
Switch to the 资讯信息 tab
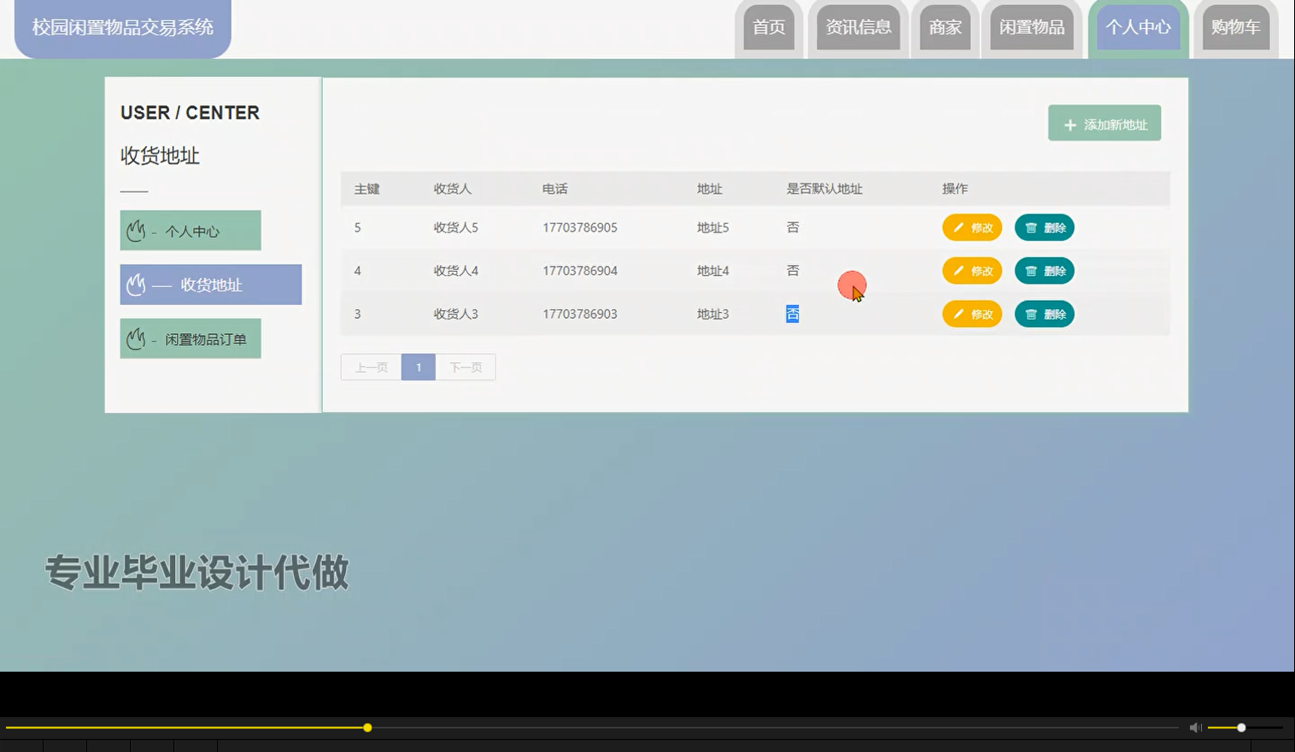tap(858, 27)
